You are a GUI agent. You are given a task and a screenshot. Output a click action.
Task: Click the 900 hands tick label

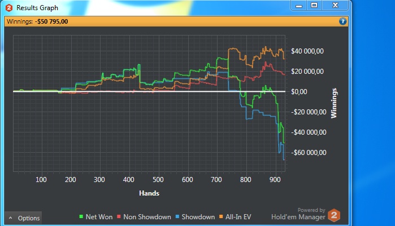pyautogui.click(x=275, y=180)
